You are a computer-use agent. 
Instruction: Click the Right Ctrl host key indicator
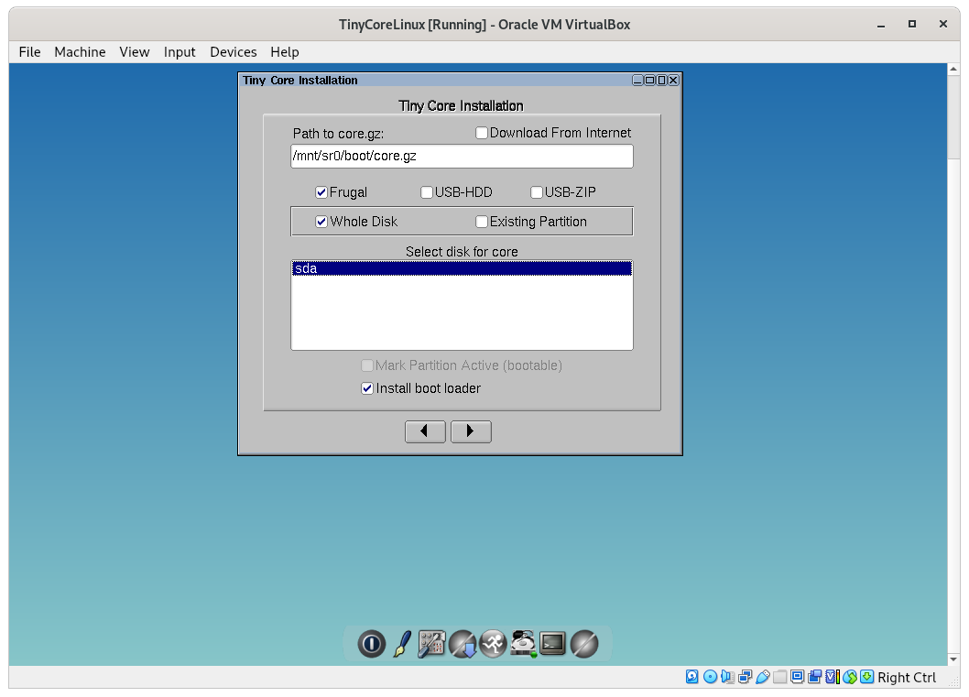coord(907,677)
